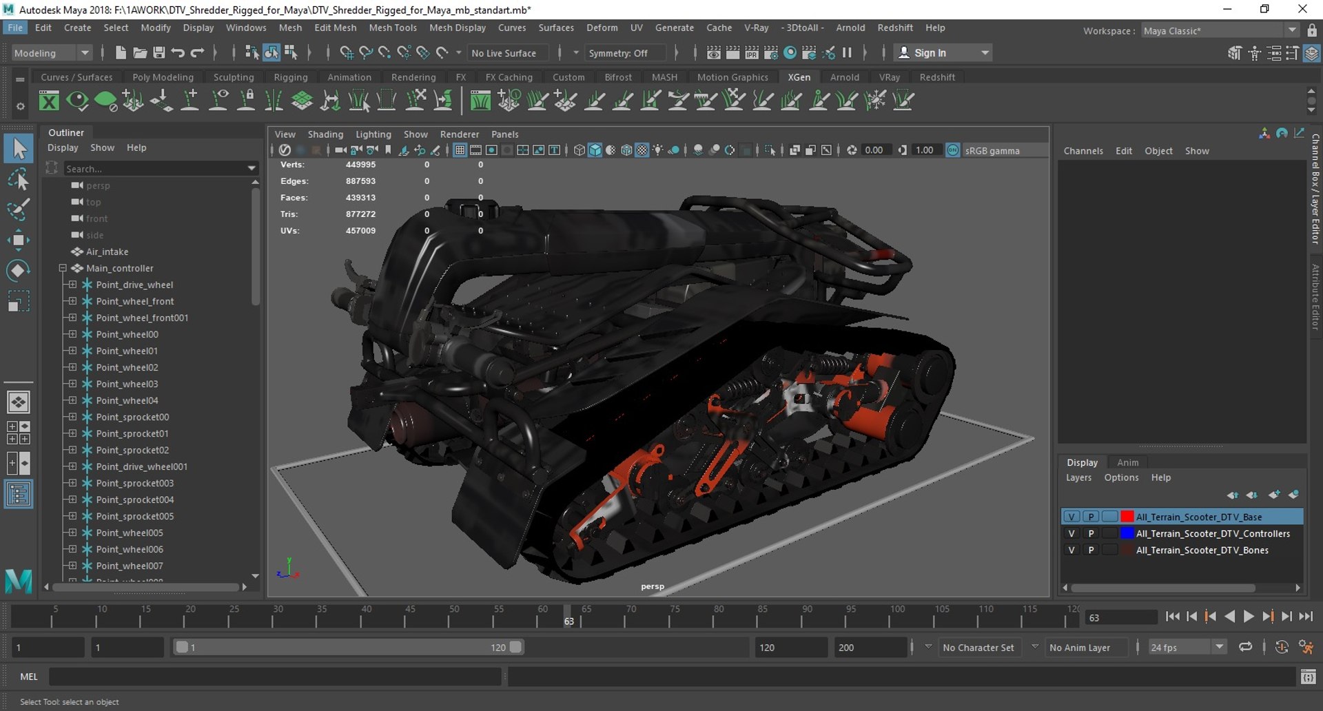This screenshot has width=1323, height=711.
Task: Select the Air_intake node in Outliner
Action: point(107,251)
